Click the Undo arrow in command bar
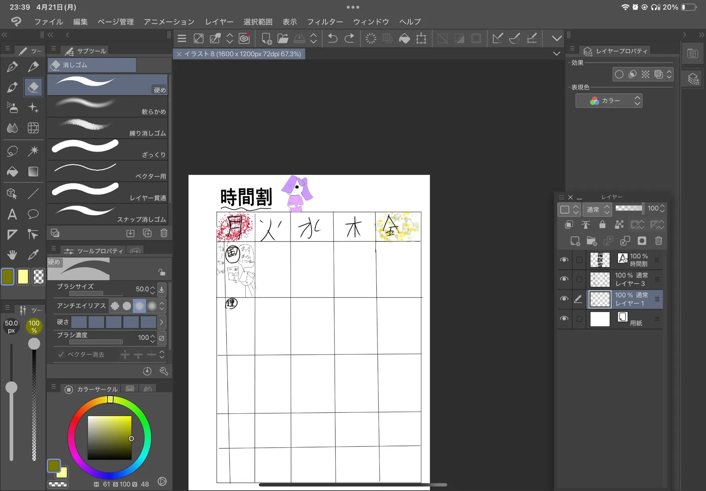 click(x=332, y=38)
